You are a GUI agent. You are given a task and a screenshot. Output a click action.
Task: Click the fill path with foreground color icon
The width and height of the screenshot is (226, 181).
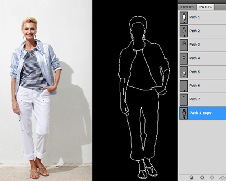(x=192, y=177)
